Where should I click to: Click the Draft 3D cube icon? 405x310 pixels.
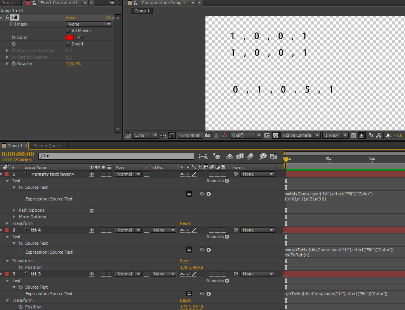point(217,156)
